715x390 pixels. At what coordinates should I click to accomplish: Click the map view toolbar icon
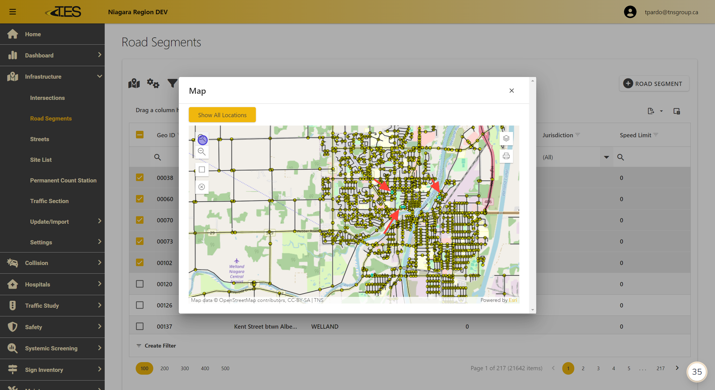point(134,83)
